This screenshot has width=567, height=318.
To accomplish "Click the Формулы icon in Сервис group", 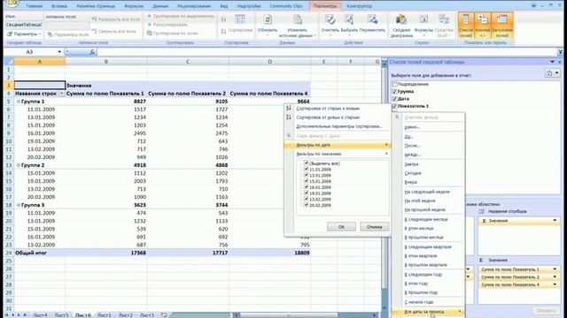I will [423, 19].
